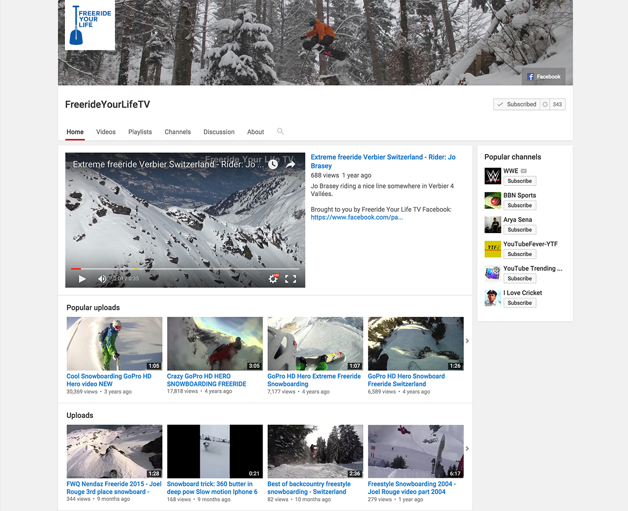Mute the video player volume

click(x=102, y=278)
